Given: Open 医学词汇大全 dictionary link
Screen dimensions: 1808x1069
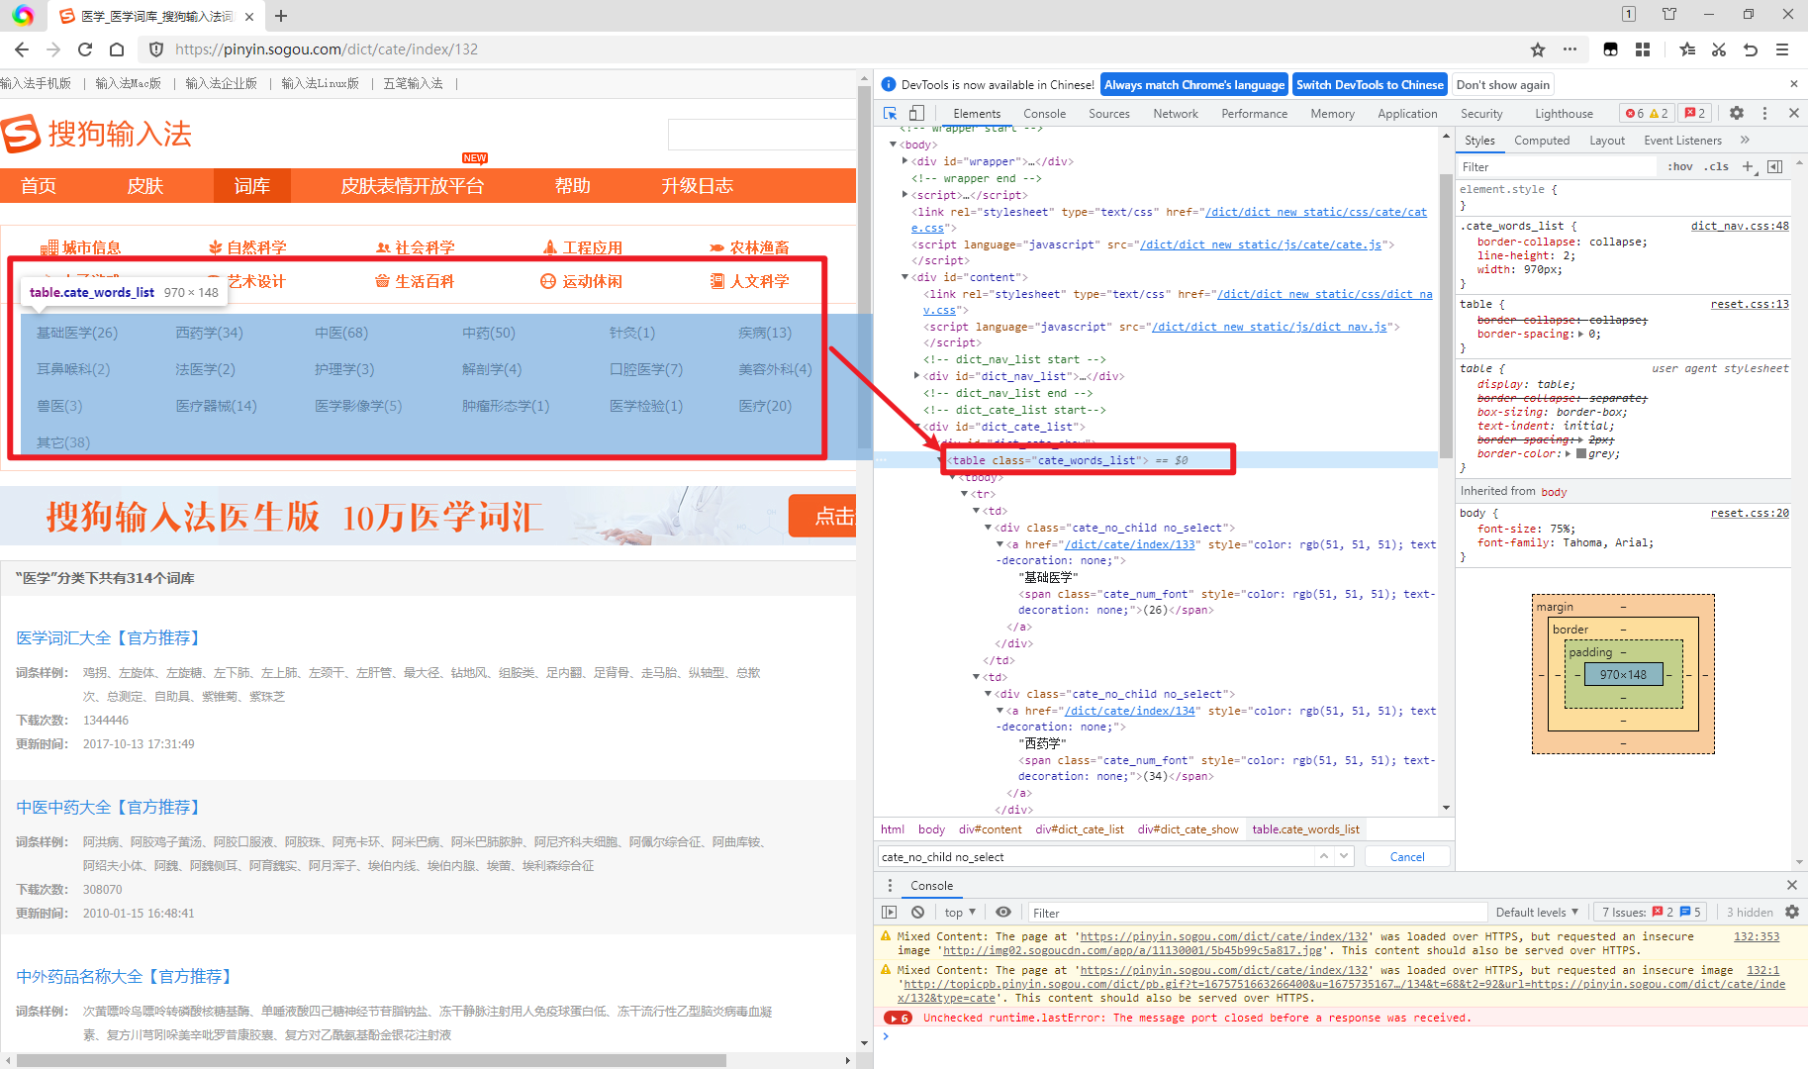Looking at the screenshot, I should click(x=109, y=638).
